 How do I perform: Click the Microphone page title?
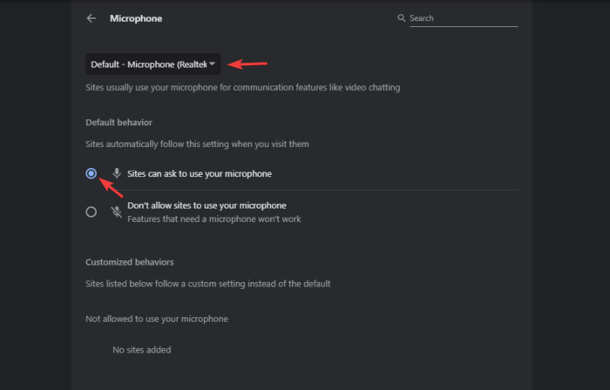pyautogui.click(x=136, y=18)
